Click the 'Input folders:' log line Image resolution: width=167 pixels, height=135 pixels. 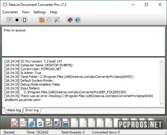[22, 88]
